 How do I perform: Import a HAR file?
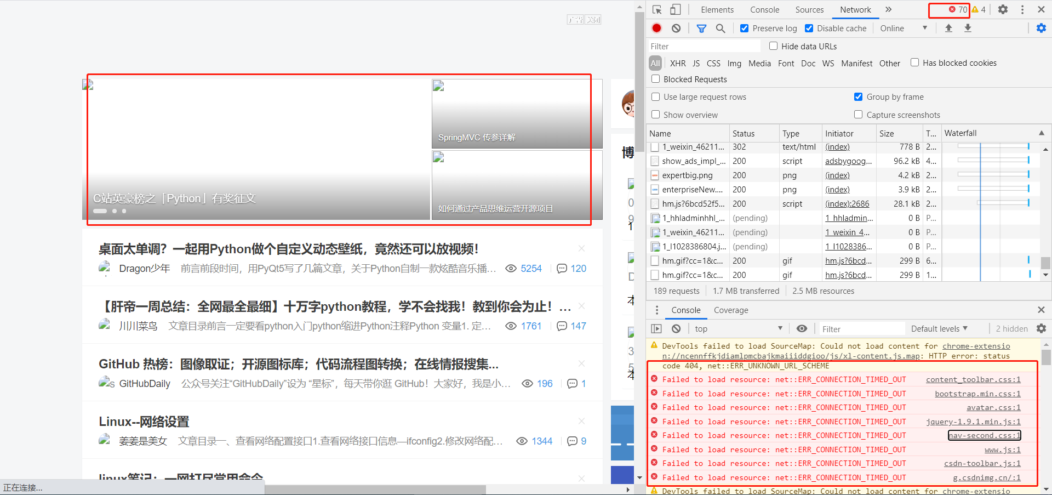coord(949,28)
